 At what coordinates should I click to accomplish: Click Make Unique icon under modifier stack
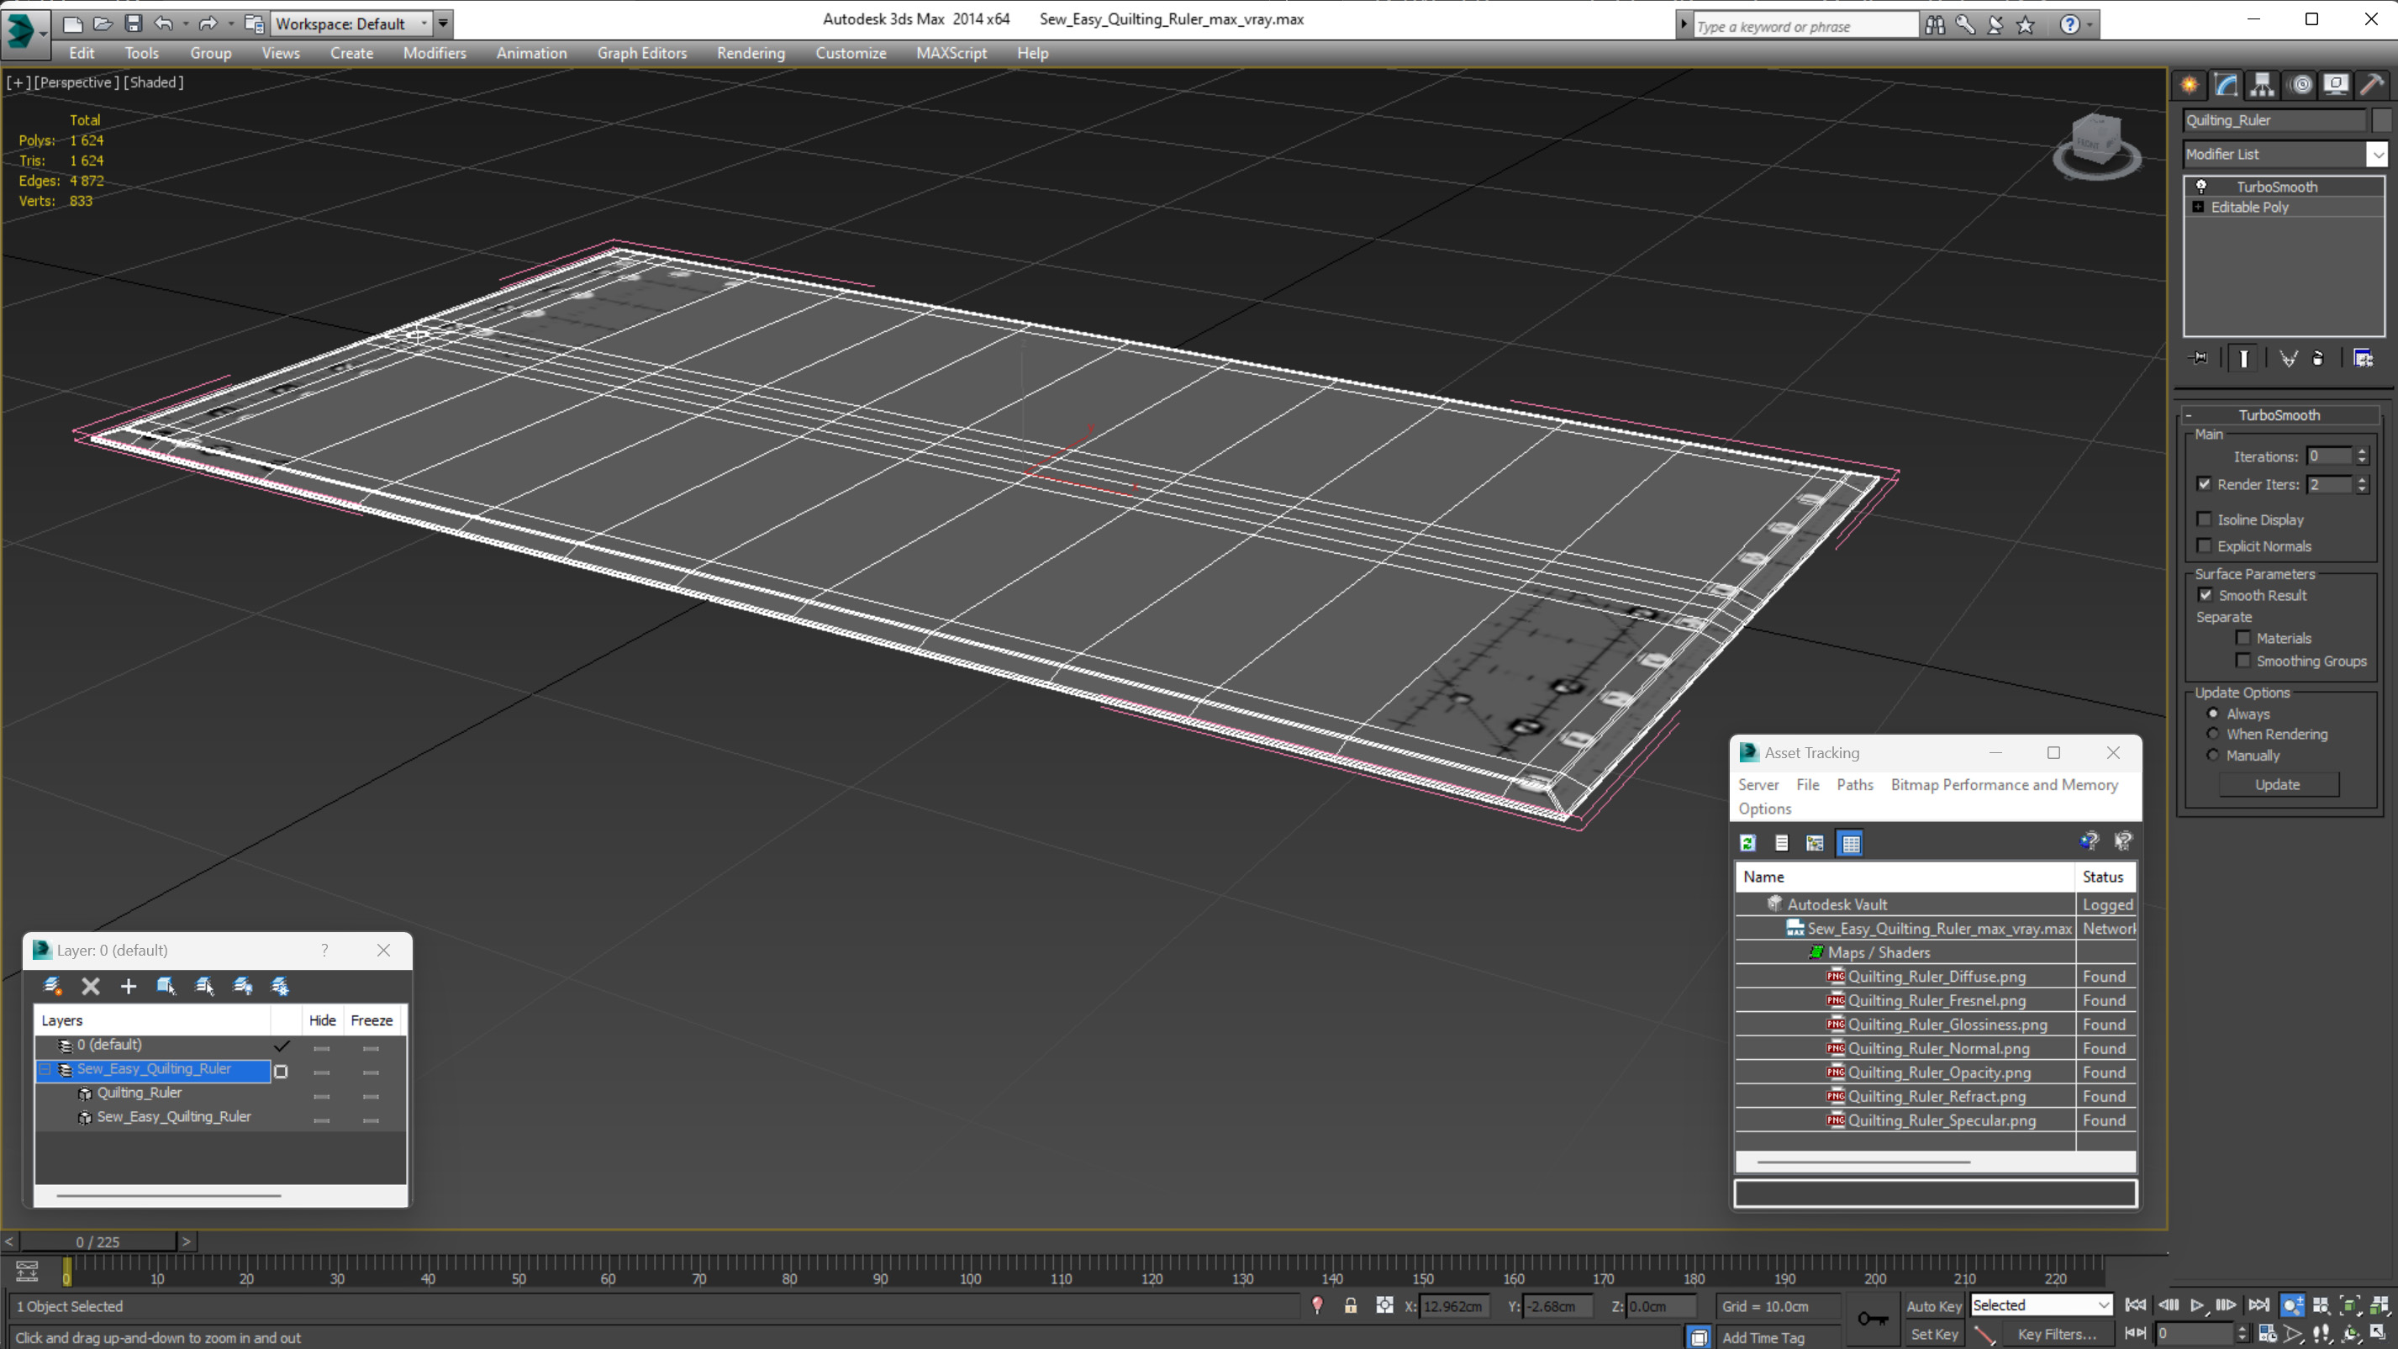[2288, 358]
